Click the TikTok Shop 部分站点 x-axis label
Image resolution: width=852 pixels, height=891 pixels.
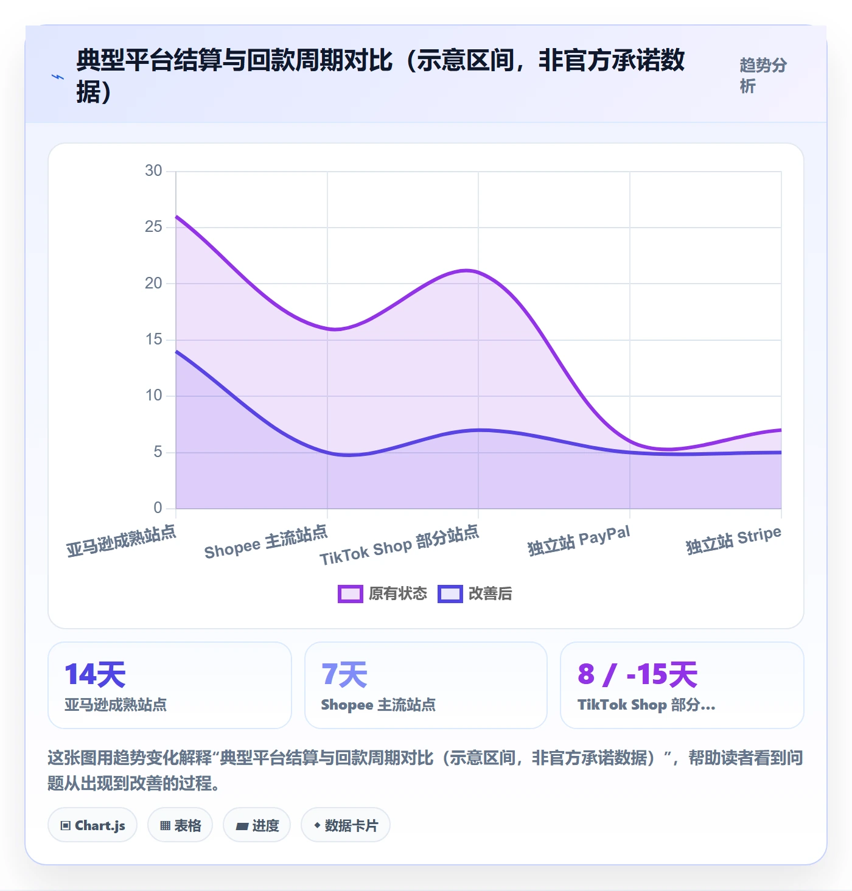[x=399, y=545]
